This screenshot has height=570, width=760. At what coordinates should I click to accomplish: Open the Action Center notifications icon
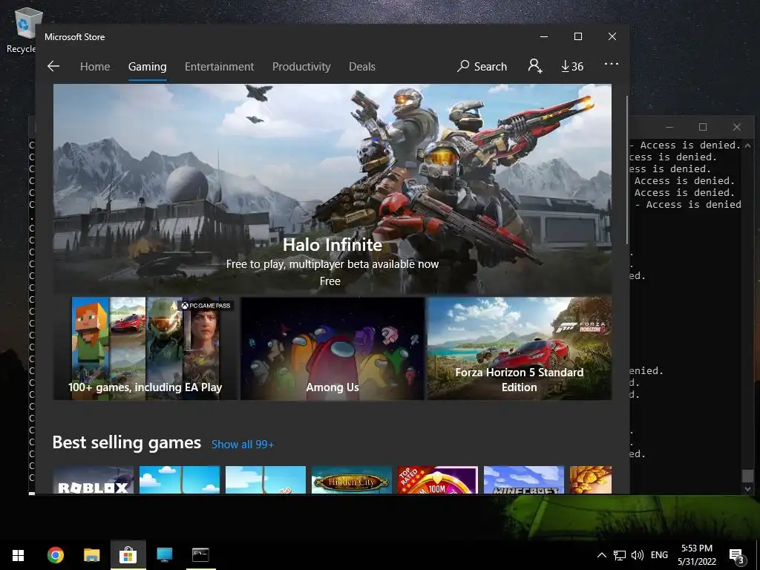coord(737,555)
